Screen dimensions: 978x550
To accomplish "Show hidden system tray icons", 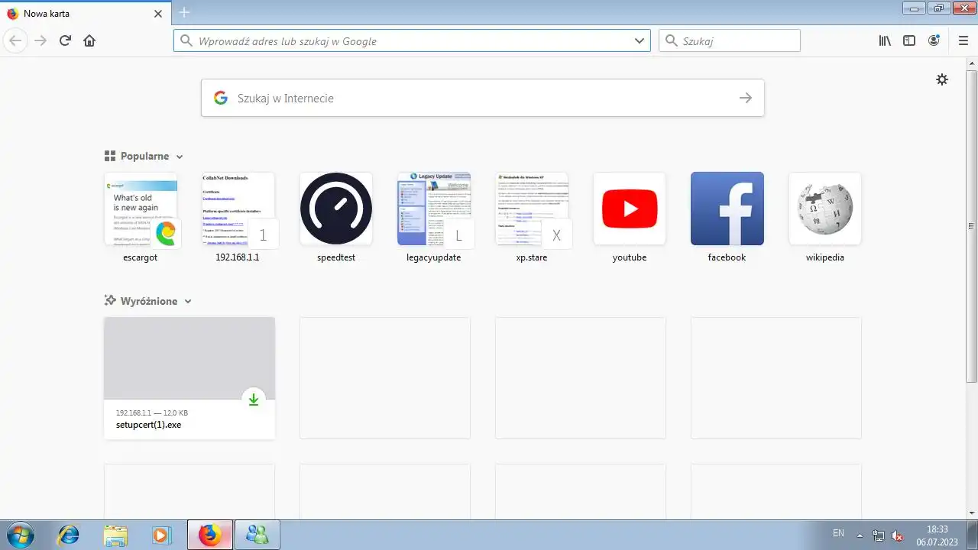I will 860,535.
